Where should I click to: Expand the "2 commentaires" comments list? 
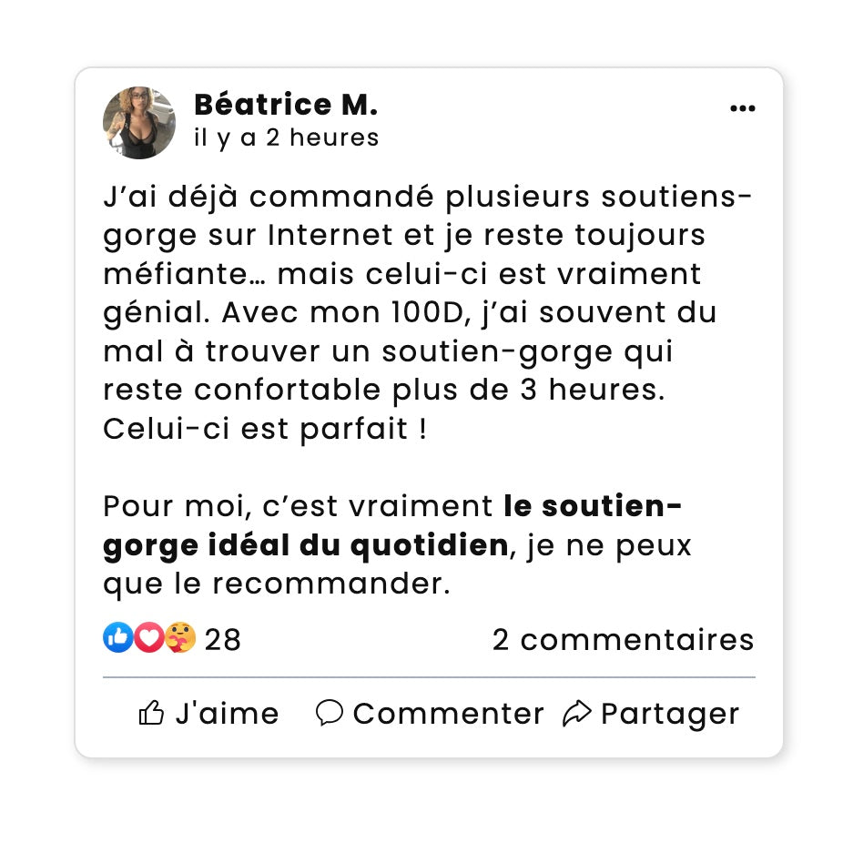coord(623,640)
